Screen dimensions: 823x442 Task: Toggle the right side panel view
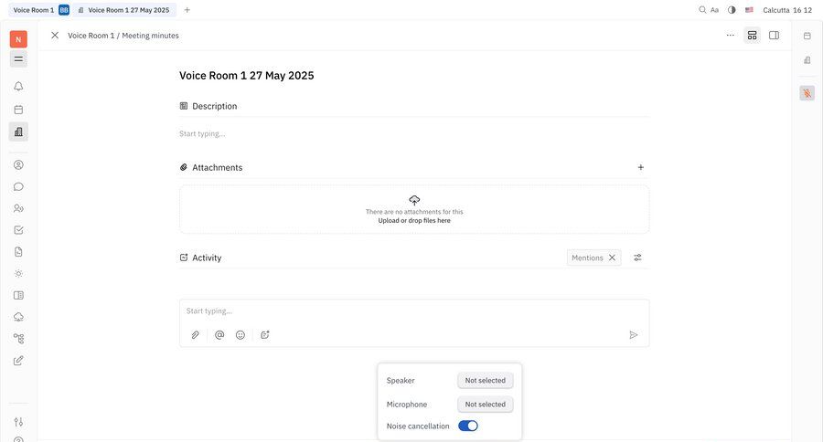(x=775, y=36)
